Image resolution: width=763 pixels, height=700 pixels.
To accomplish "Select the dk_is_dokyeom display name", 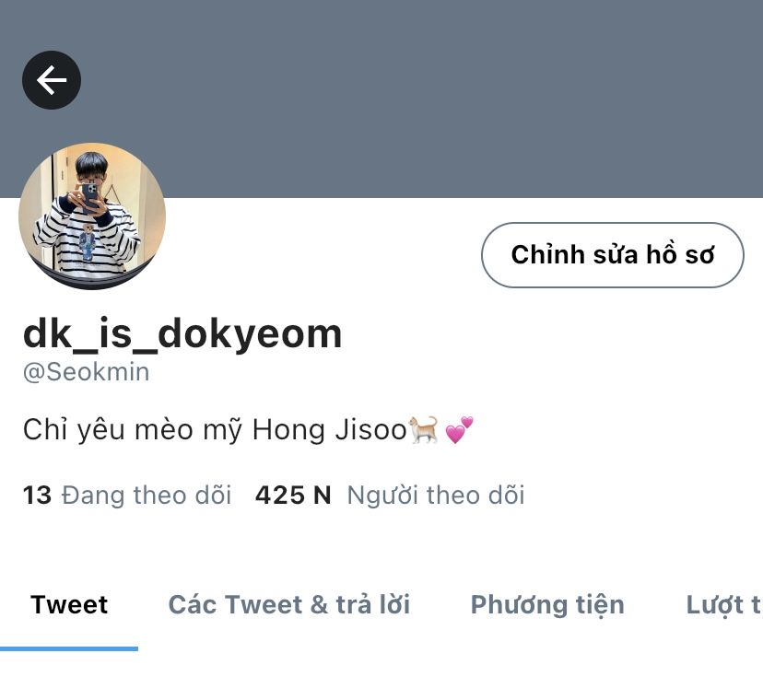I will [x=182, y=334].
